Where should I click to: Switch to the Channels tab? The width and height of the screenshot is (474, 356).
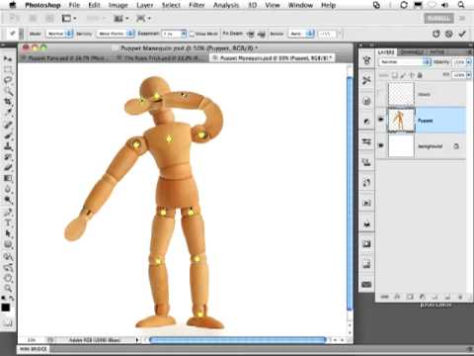coord(412,52)
